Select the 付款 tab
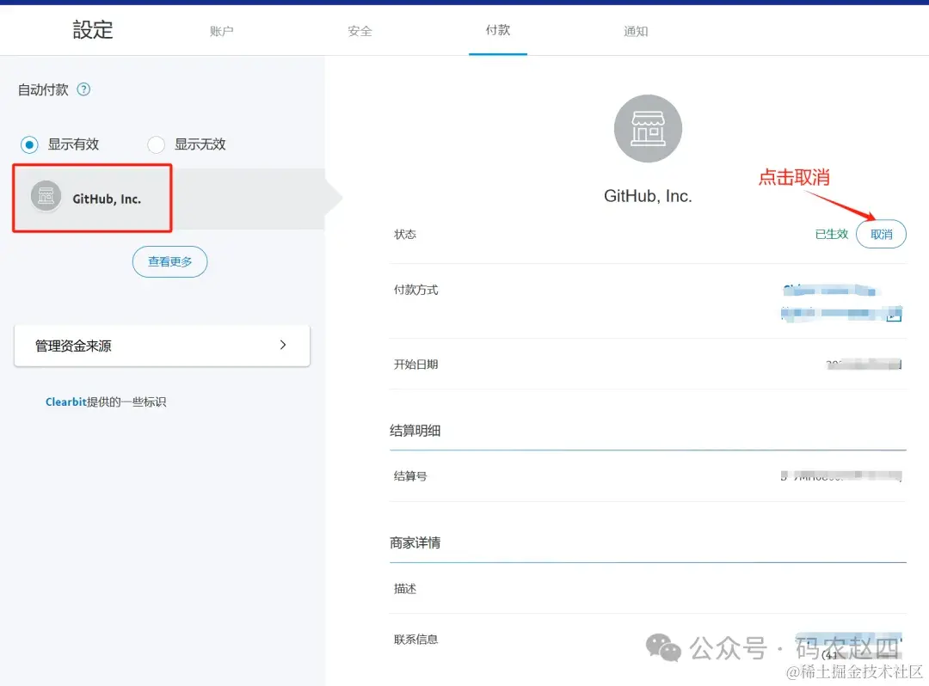The image size is (929, 686). coord(497,31)
